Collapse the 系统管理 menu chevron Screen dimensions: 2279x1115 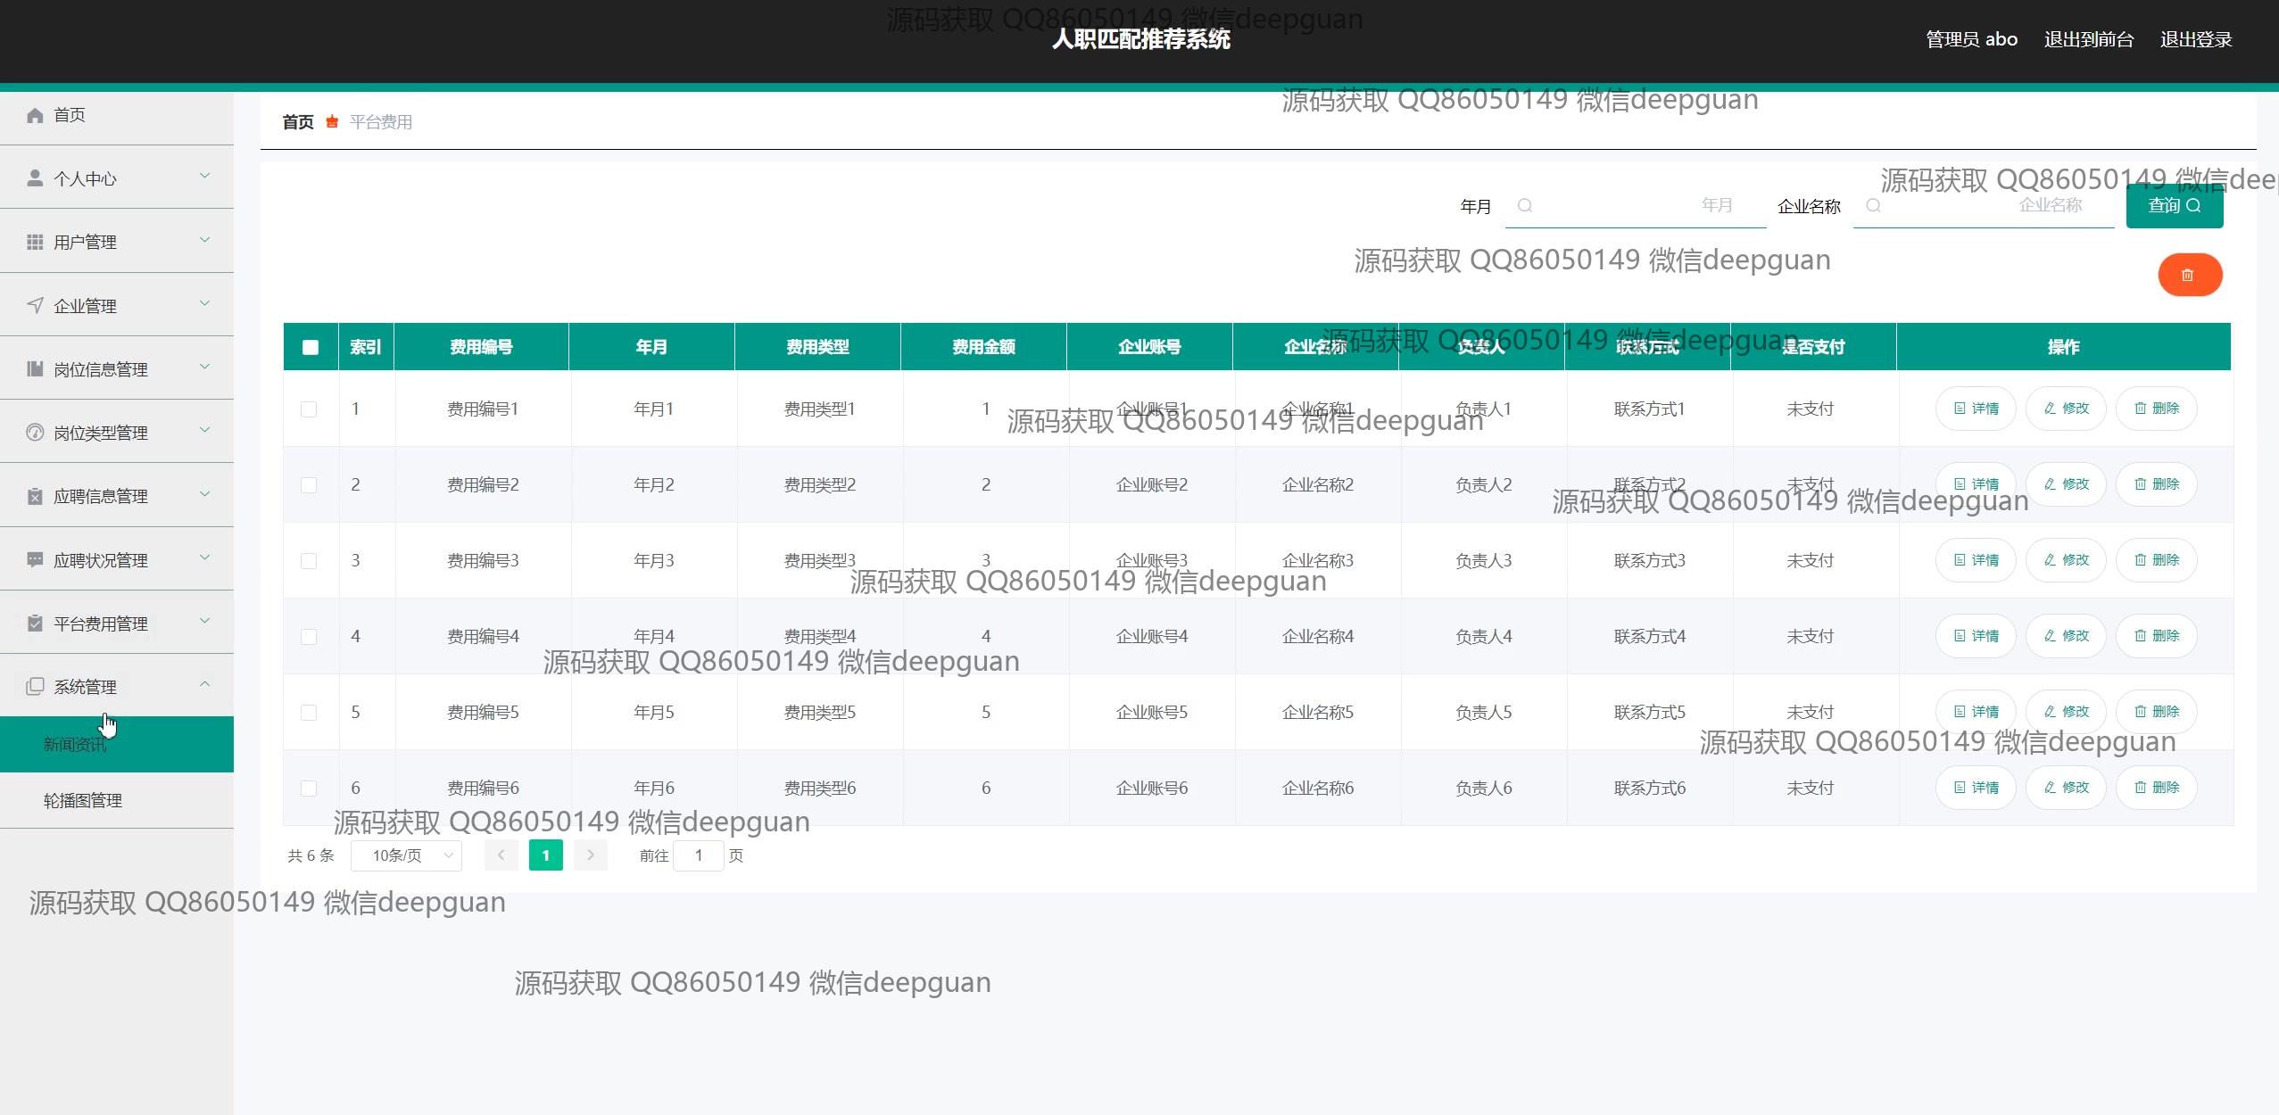click(x=204, y=684)
